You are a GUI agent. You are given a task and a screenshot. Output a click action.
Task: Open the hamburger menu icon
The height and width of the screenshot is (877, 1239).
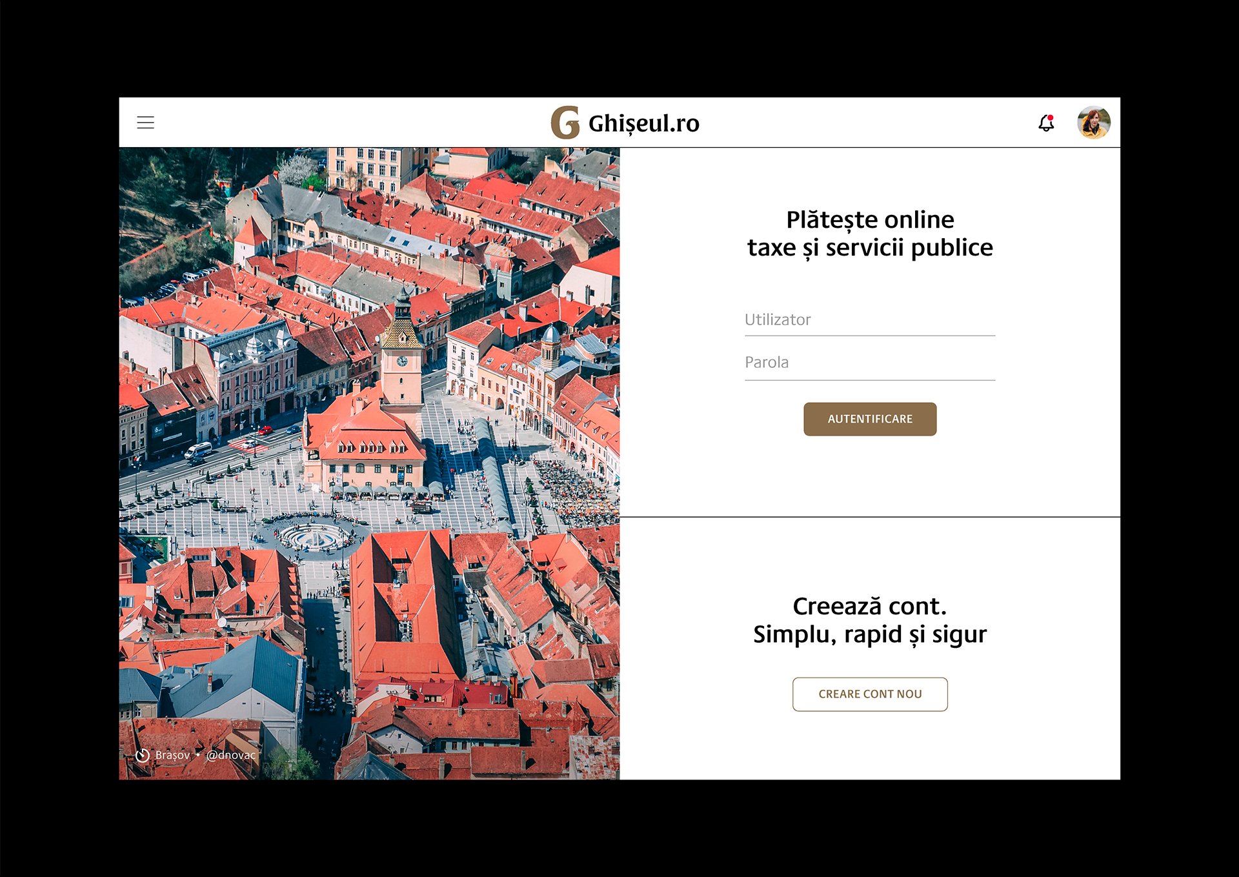145,123
